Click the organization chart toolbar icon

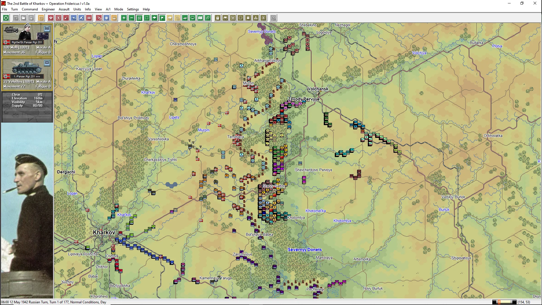(x=256, y=18)
